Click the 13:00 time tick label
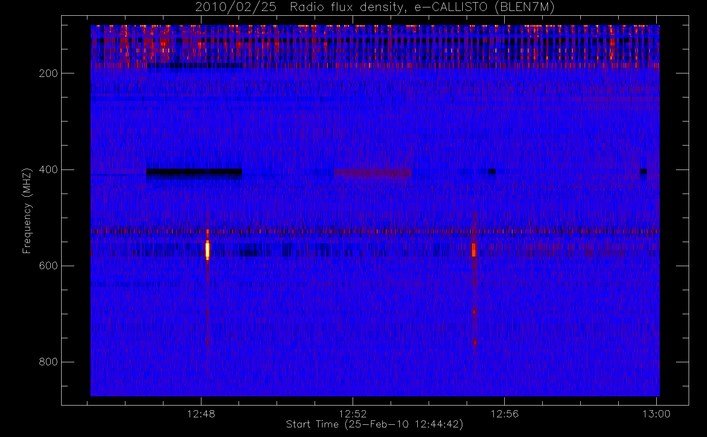 (656, 414)
